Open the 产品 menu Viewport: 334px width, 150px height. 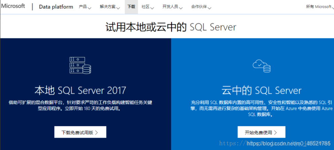[83, 7]
